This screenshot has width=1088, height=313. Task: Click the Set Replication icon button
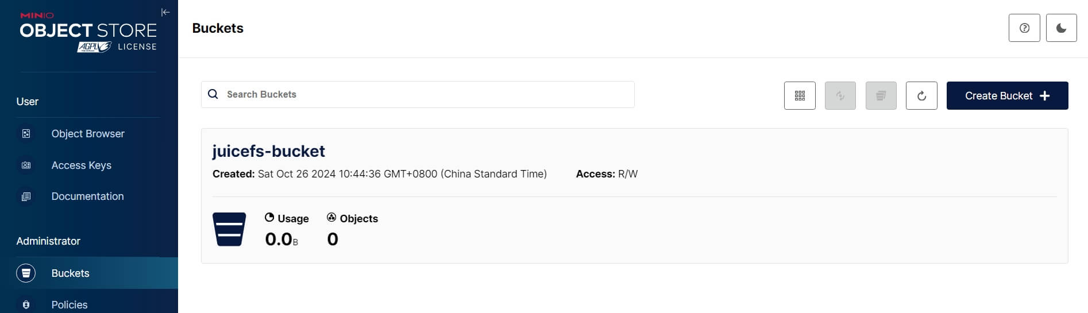pos(840,96)
